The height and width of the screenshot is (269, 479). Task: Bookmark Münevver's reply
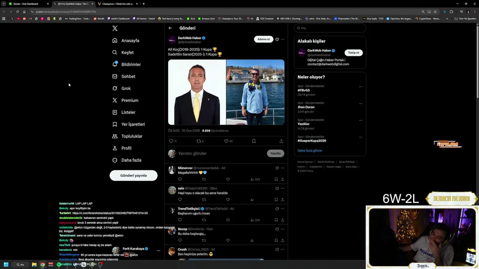click(x=276, y=179)
